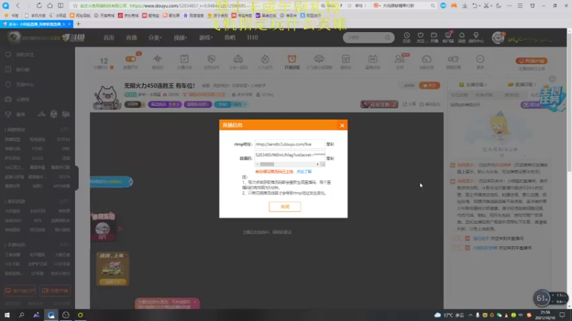Viewport: 572px width, 321px height.
Task: Open the ranking item in left sidebar
Action: click(23, 69)
